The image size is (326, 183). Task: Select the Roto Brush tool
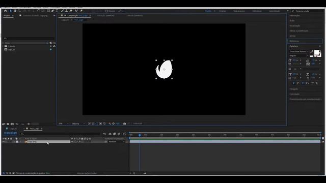pyautogui.click(x=76, y=11)
